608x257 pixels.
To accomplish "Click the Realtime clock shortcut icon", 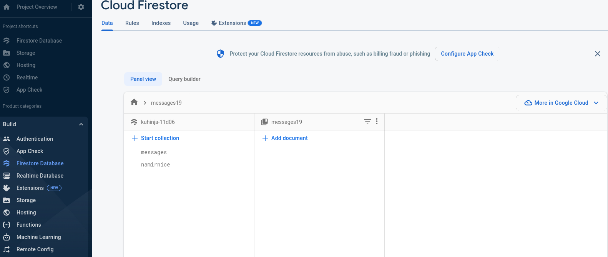I will [7, 77].
